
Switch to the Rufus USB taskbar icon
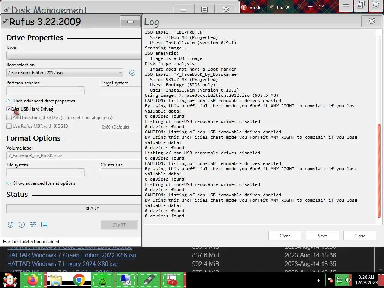(x=148, y=280)
